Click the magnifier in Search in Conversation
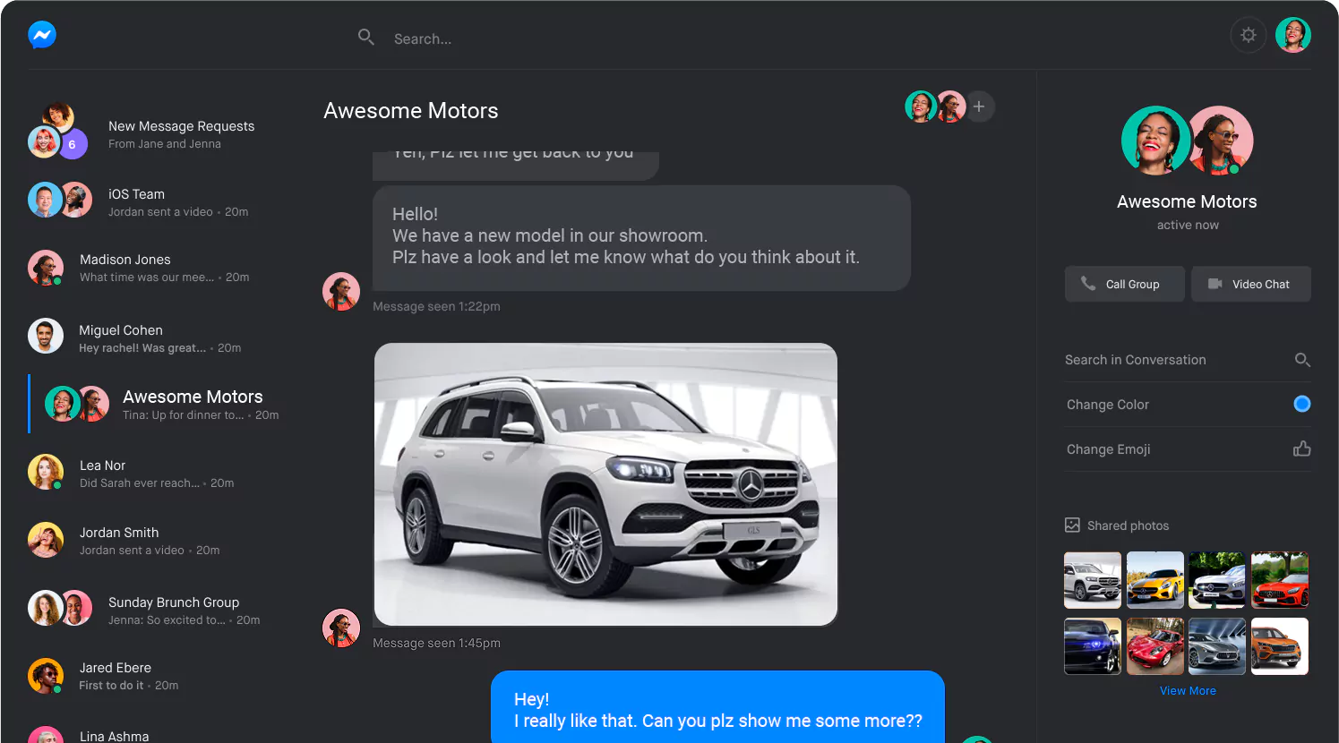Image resolution: width=1339 pixels, height=743 pixels. pos(1302,360)
